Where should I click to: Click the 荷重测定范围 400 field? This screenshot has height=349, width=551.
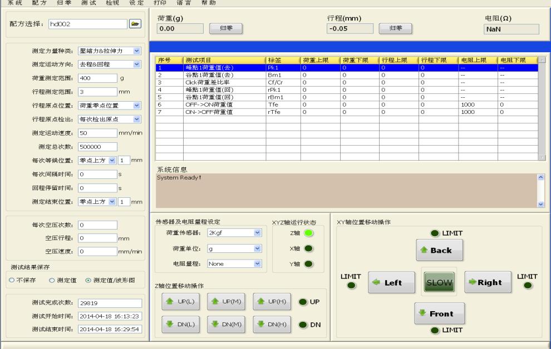click(97, 78)
